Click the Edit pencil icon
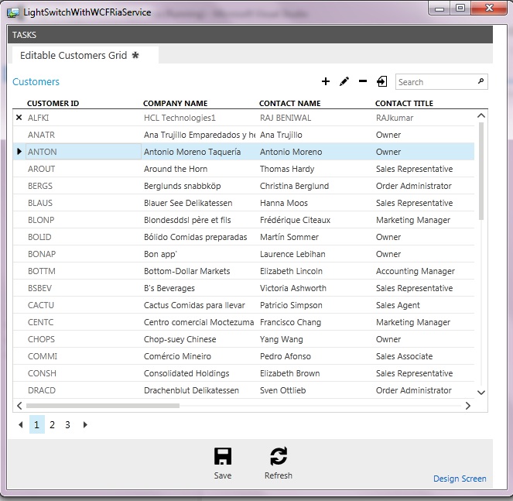The height and width of the screenshot is (501, 513). coord(344,81)
